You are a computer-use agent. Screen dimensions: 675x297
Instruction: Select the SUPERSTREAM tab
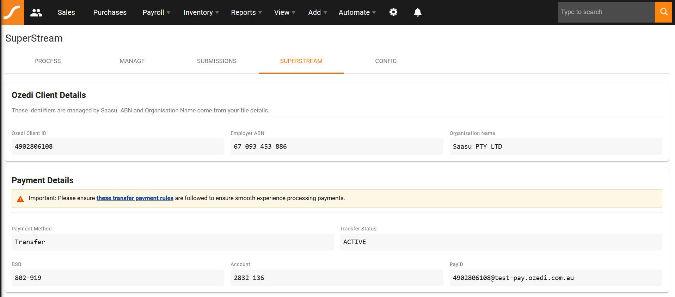coord(301,61)
